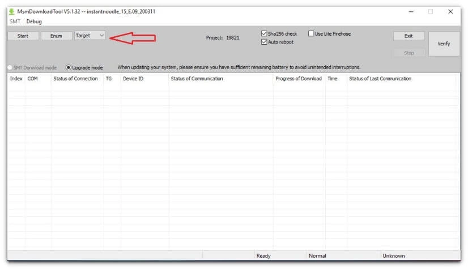Click the Status of Connection column header
468x269 pixels.
(x=75, y=79)
